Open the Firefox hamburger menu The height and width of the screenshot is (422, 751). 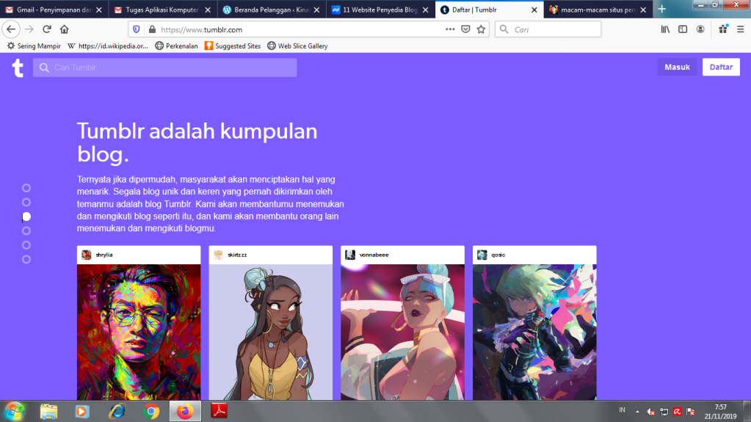[739, 29]
